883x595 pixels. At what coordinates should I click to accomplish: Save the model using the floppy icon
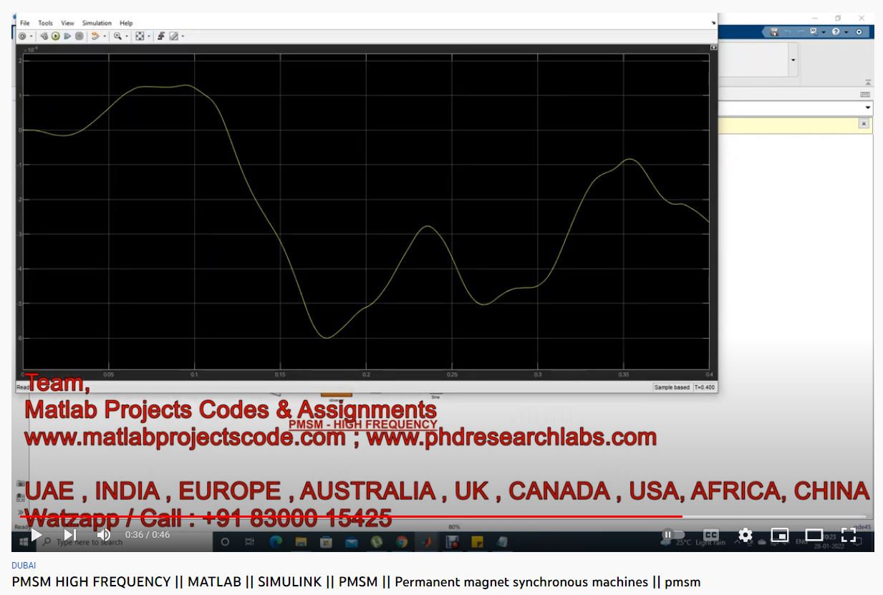774,32
